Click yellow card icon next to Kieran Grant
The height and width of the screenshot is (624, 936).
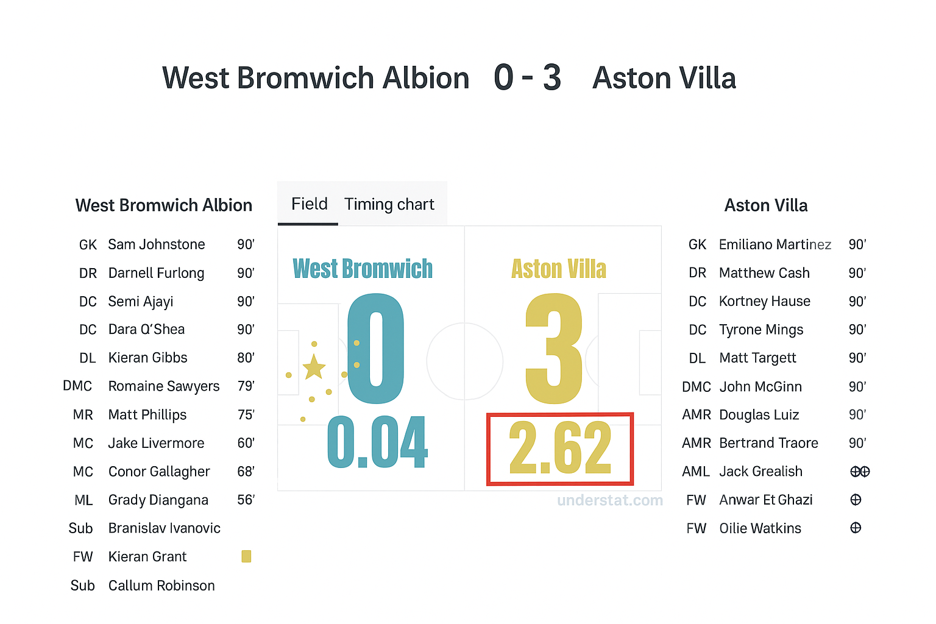246,556
